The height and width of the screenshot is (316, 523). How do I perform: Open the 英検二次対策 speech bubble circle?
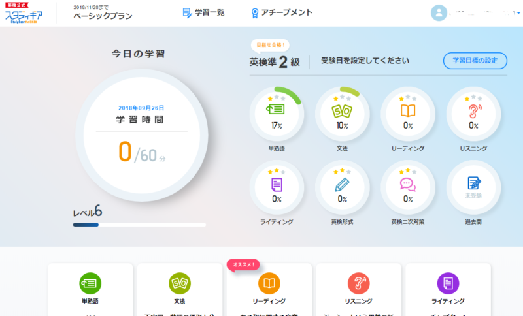(x=408, y=187)
